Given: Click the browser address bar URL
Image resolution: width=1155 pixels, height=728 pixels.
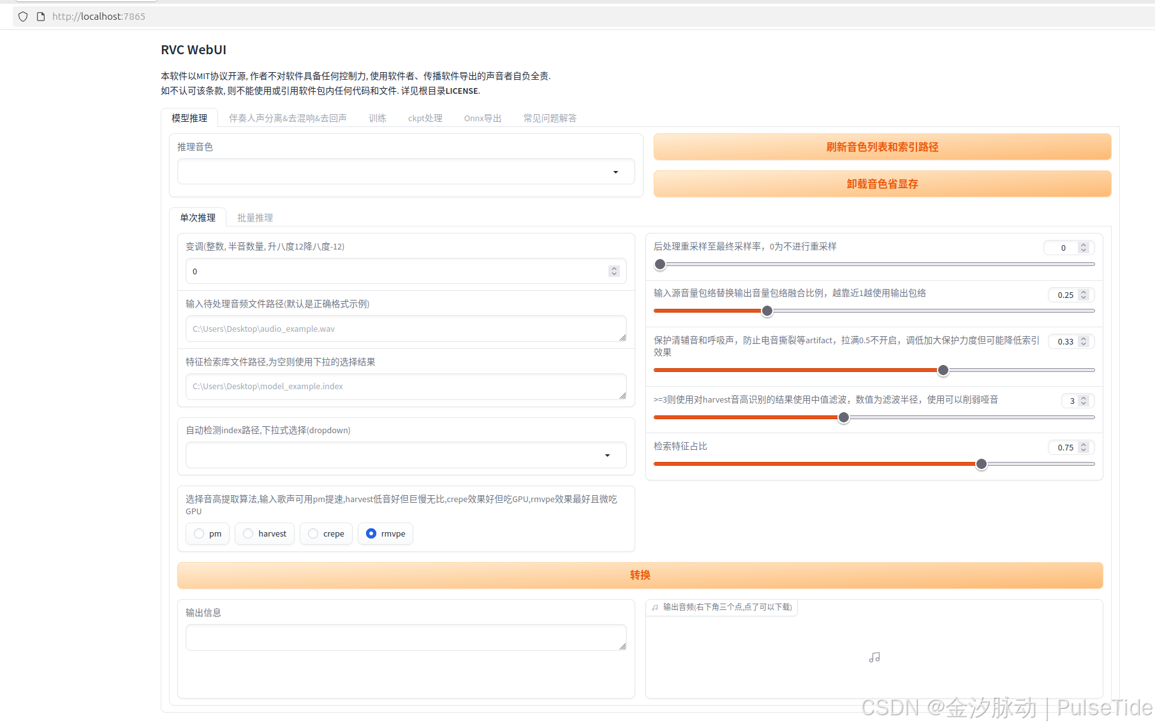Looking at the screenshot, I should coord(99,17).
